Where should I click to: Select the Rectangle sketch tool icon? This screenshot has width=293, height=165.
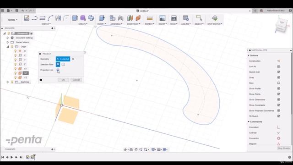pos(43,18)
